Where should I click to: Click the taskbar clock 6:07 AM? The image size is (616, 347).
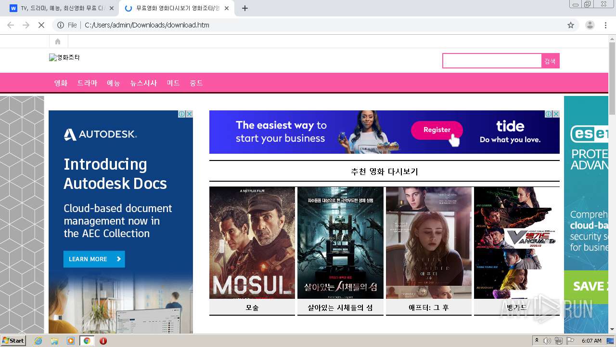click(x=591, y=341)
